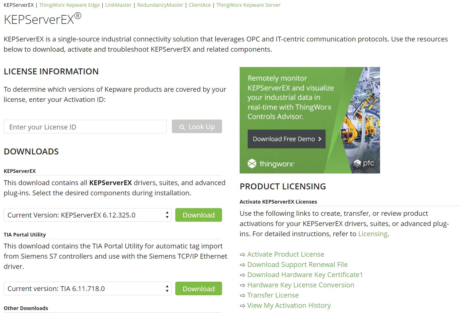462x316 pixels.
Task: Click the arrow icon beside Download Hardware Key Certificate1
Action: point(242,275)
